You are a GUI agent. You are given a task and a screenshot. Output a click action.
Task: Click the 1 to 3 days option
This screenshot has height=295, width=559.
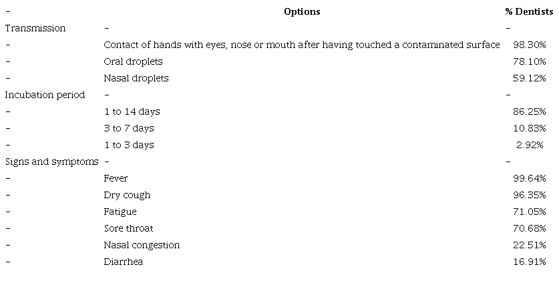129,145
